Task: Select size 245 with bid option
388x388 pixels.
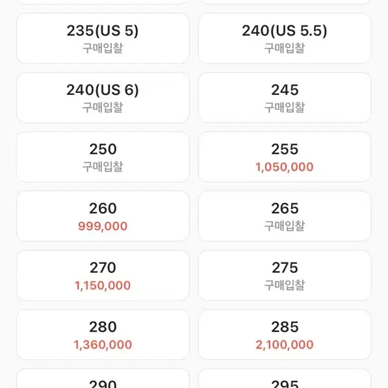Action: click(285, 97)
